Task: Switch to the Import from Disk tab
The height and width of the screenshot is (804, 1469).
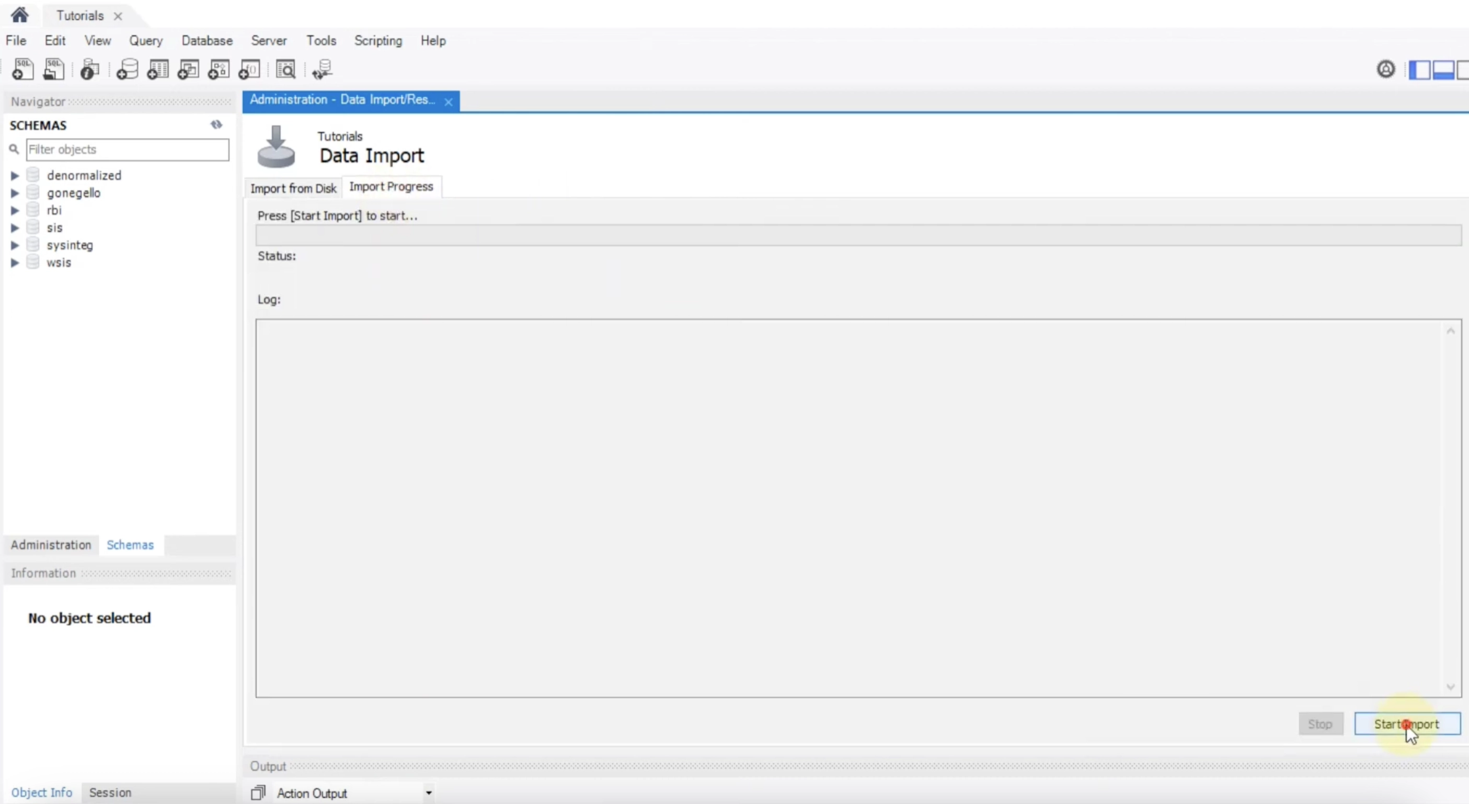Action: (294, 188)
